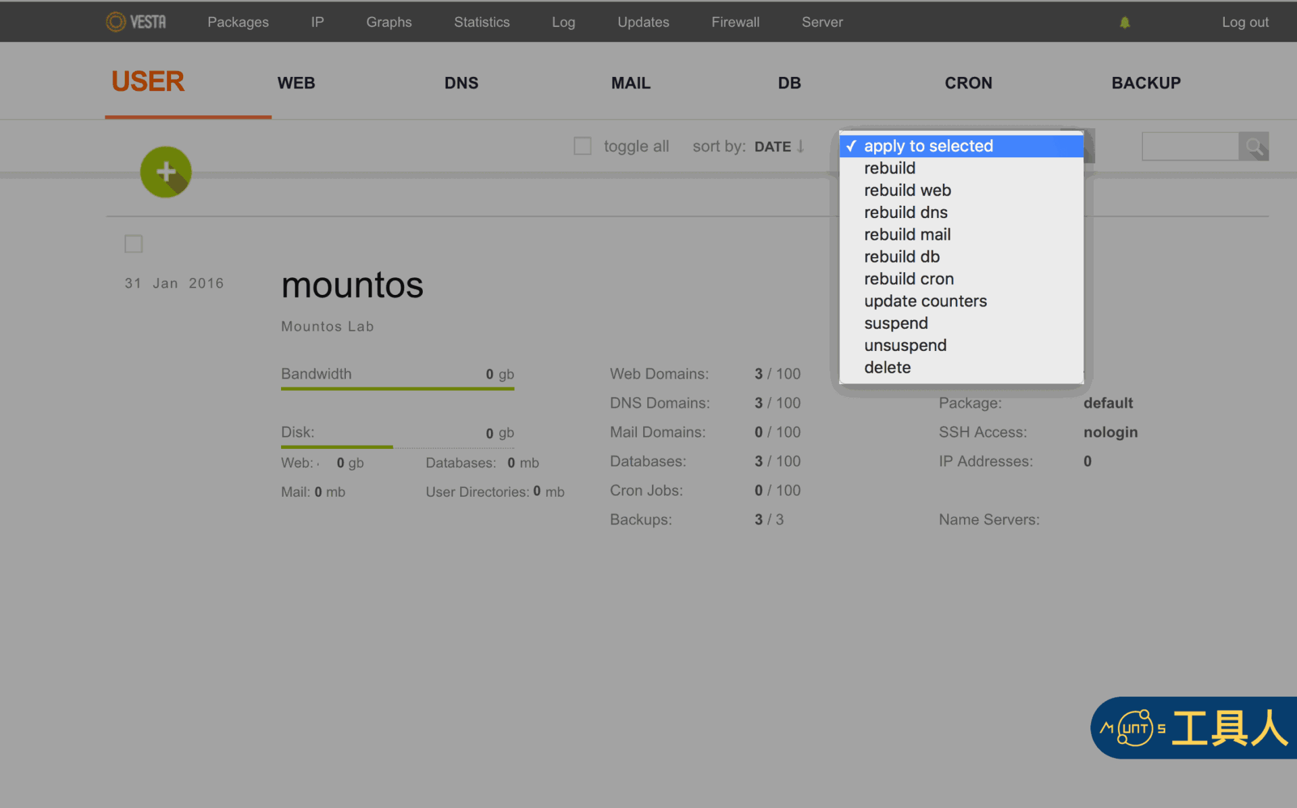Open the mountos user name
The width and height of the screenshot is (1297, 808).
point(352,285)
